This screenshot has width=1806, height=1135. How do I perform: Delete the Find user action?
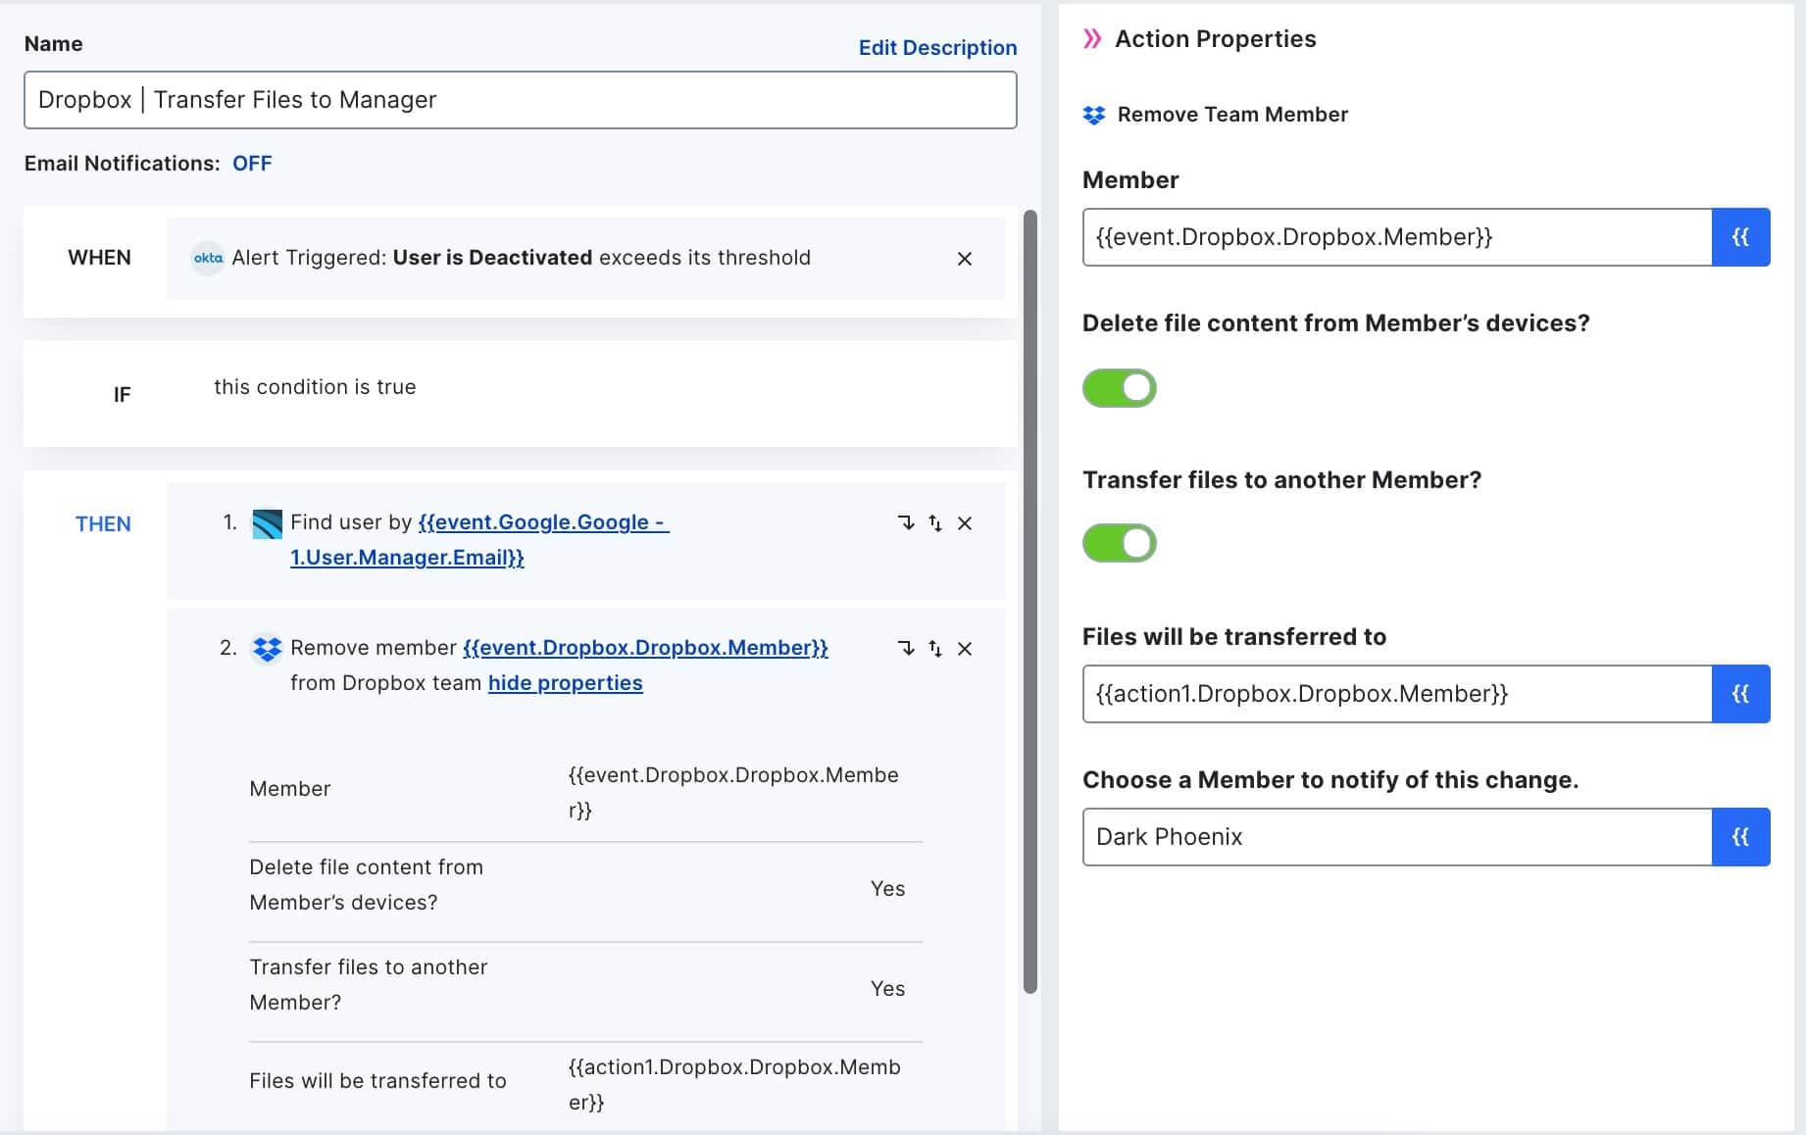click(x=965, y=523)
